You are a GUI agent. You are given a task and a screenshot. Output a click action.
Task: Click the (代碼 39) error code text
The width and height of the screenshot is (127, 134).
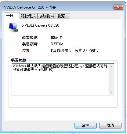pyautogui.click(x=46, y=70)
